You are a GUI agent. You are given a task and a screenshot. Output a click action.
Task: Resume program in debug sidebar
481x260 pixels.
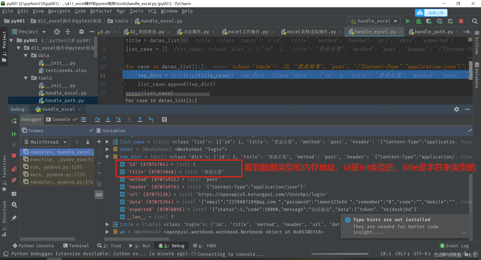(x=14, y=134)
